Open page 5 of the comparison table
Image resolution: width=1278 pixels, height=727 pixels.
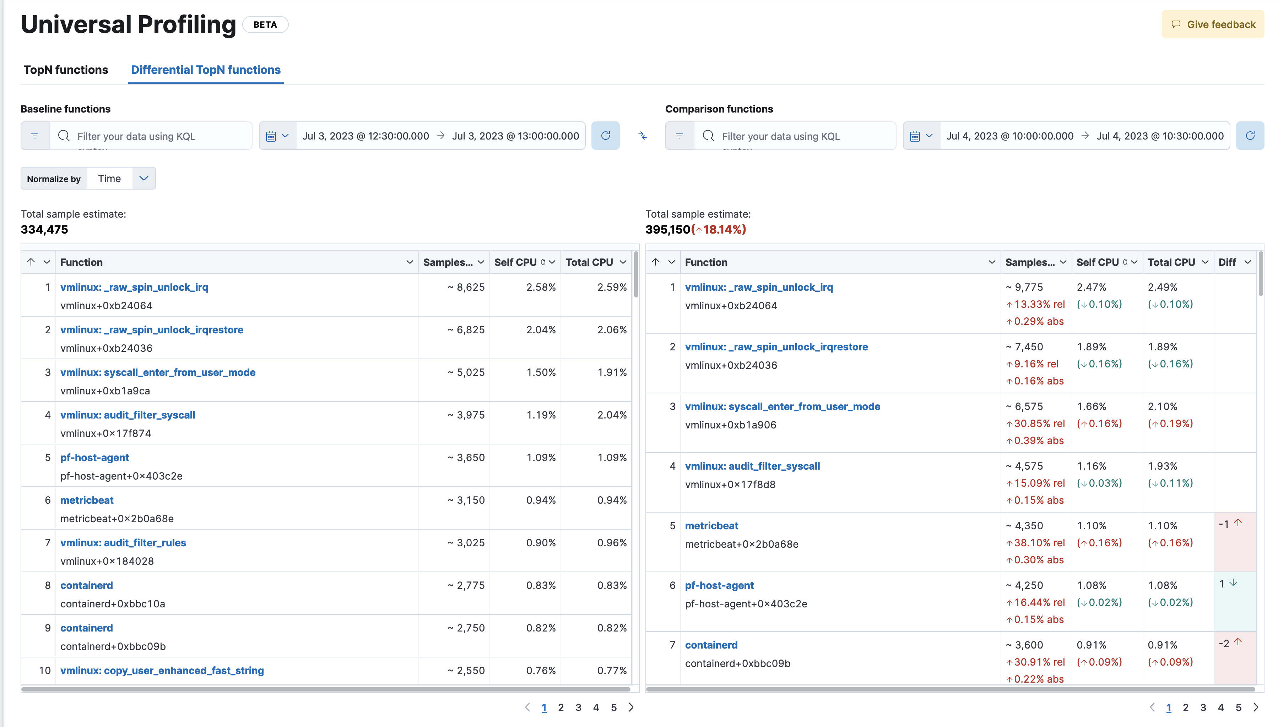coord(1238,707)
